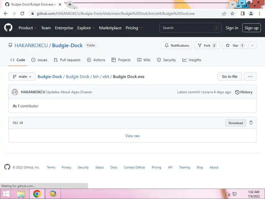The image size is (265, 199).
Task: Open the main branch selector
Action: pyautogui.click(x=22, y=76)
